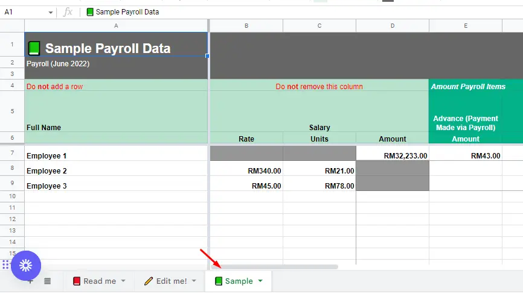Screen dimensions: 523x294
Task: Switch to the Read me sheet tab
Action: (100, 281)
